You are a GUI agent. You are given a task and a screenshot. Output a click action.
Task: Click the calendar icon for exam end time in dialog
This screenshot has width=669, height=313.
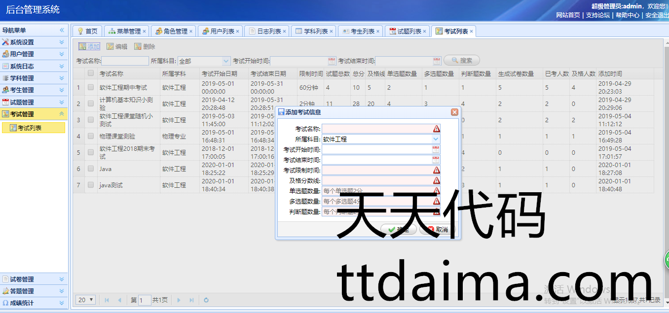point(436,160)
